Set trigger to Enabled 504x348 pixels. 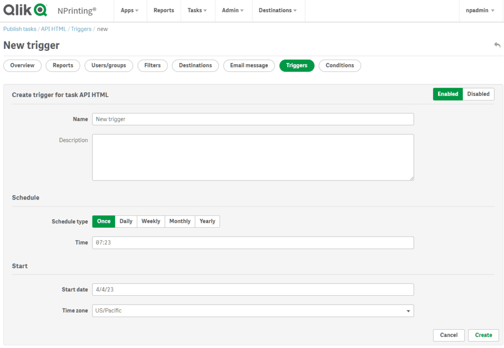448,94
